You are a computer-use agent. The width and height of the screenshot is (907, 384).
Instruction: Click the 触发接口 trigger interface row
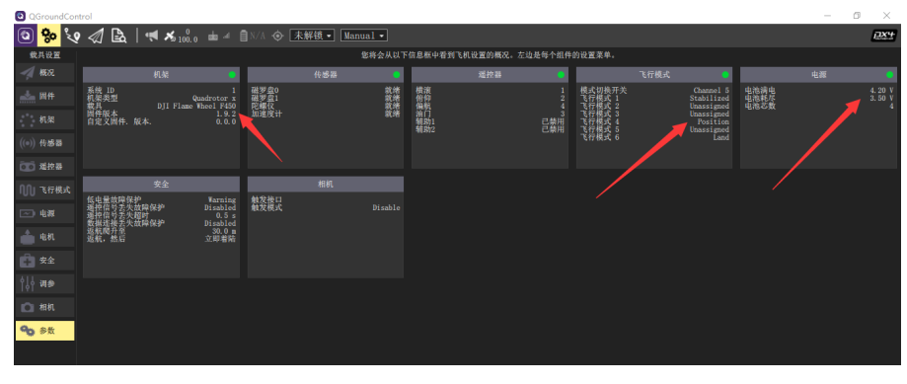tap(326, 200)
